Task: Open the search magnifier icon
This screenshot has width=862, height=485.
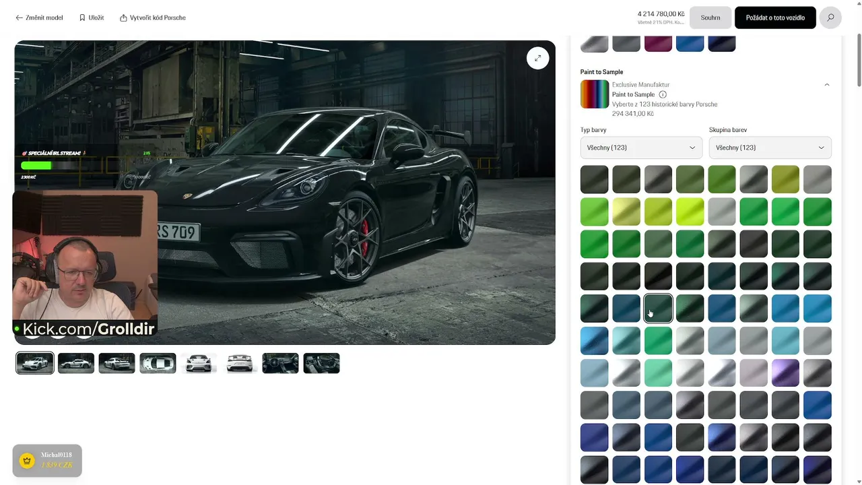Action: (830, 18)
